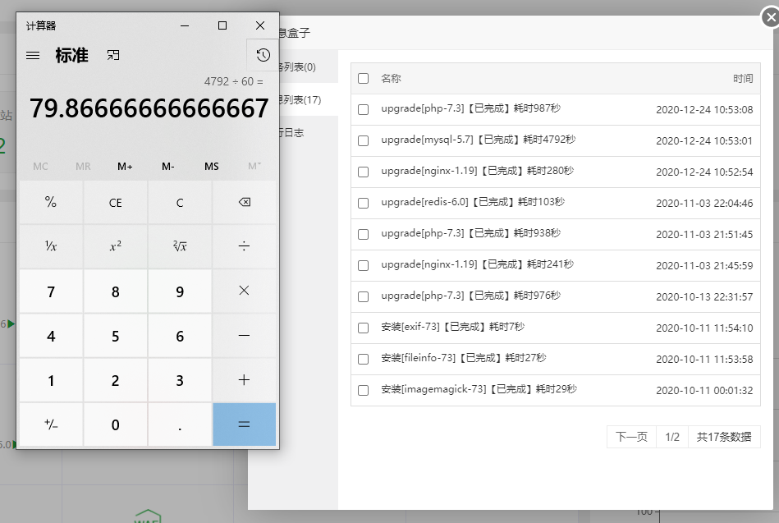
Task: Click digit 0 on calculator
Action: [115, 424]
